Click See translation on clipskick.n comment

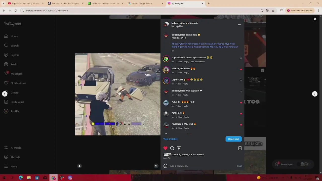coord(198,62)
